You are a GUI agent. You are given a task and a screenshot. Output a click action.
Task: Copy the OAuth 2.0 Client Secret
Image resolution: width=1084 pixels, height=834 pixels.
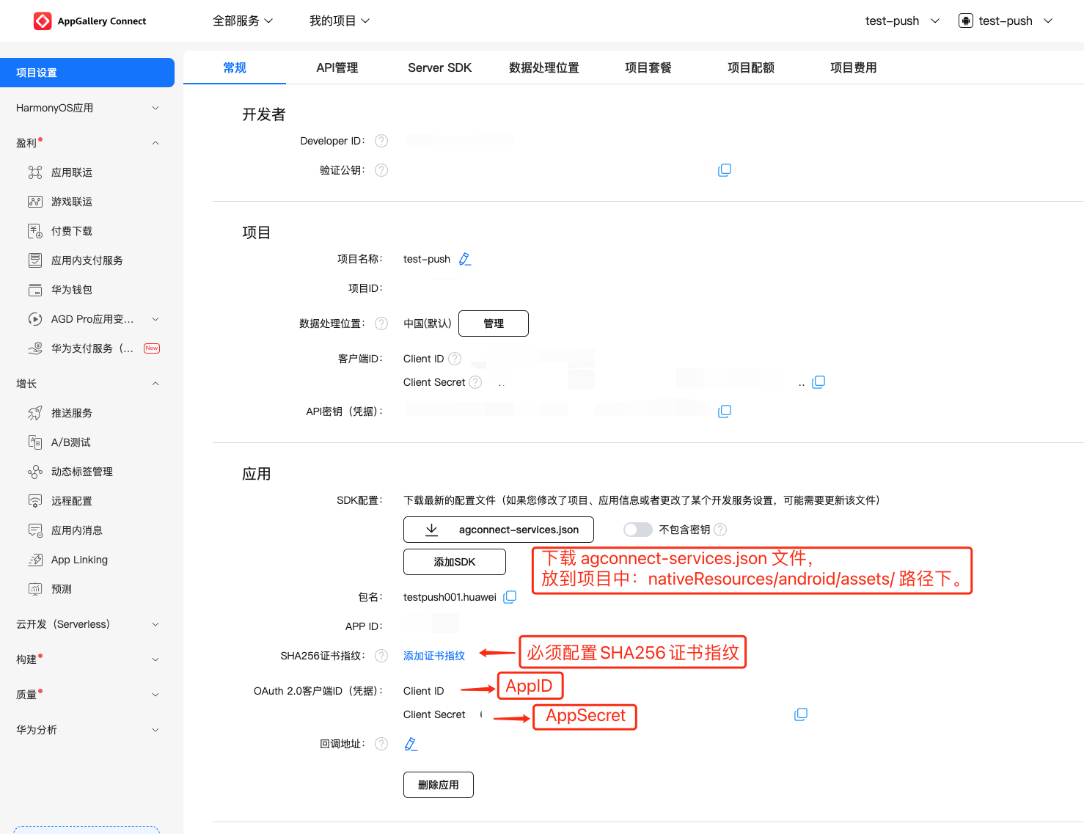(801, 714)
